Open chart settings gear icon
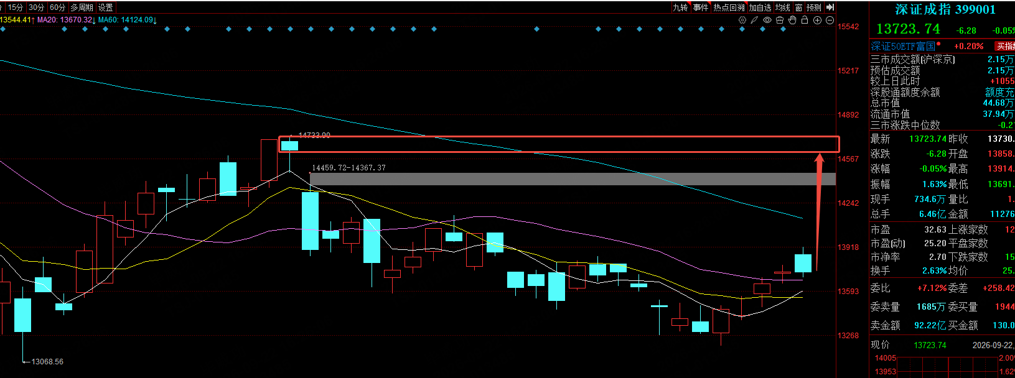 pyautogui.click(x=742, y=20)
